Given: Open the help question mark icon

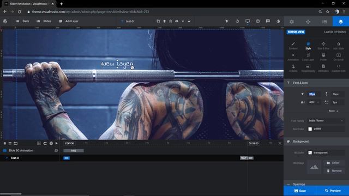Looking at the screenshot, I should point(258,21).
